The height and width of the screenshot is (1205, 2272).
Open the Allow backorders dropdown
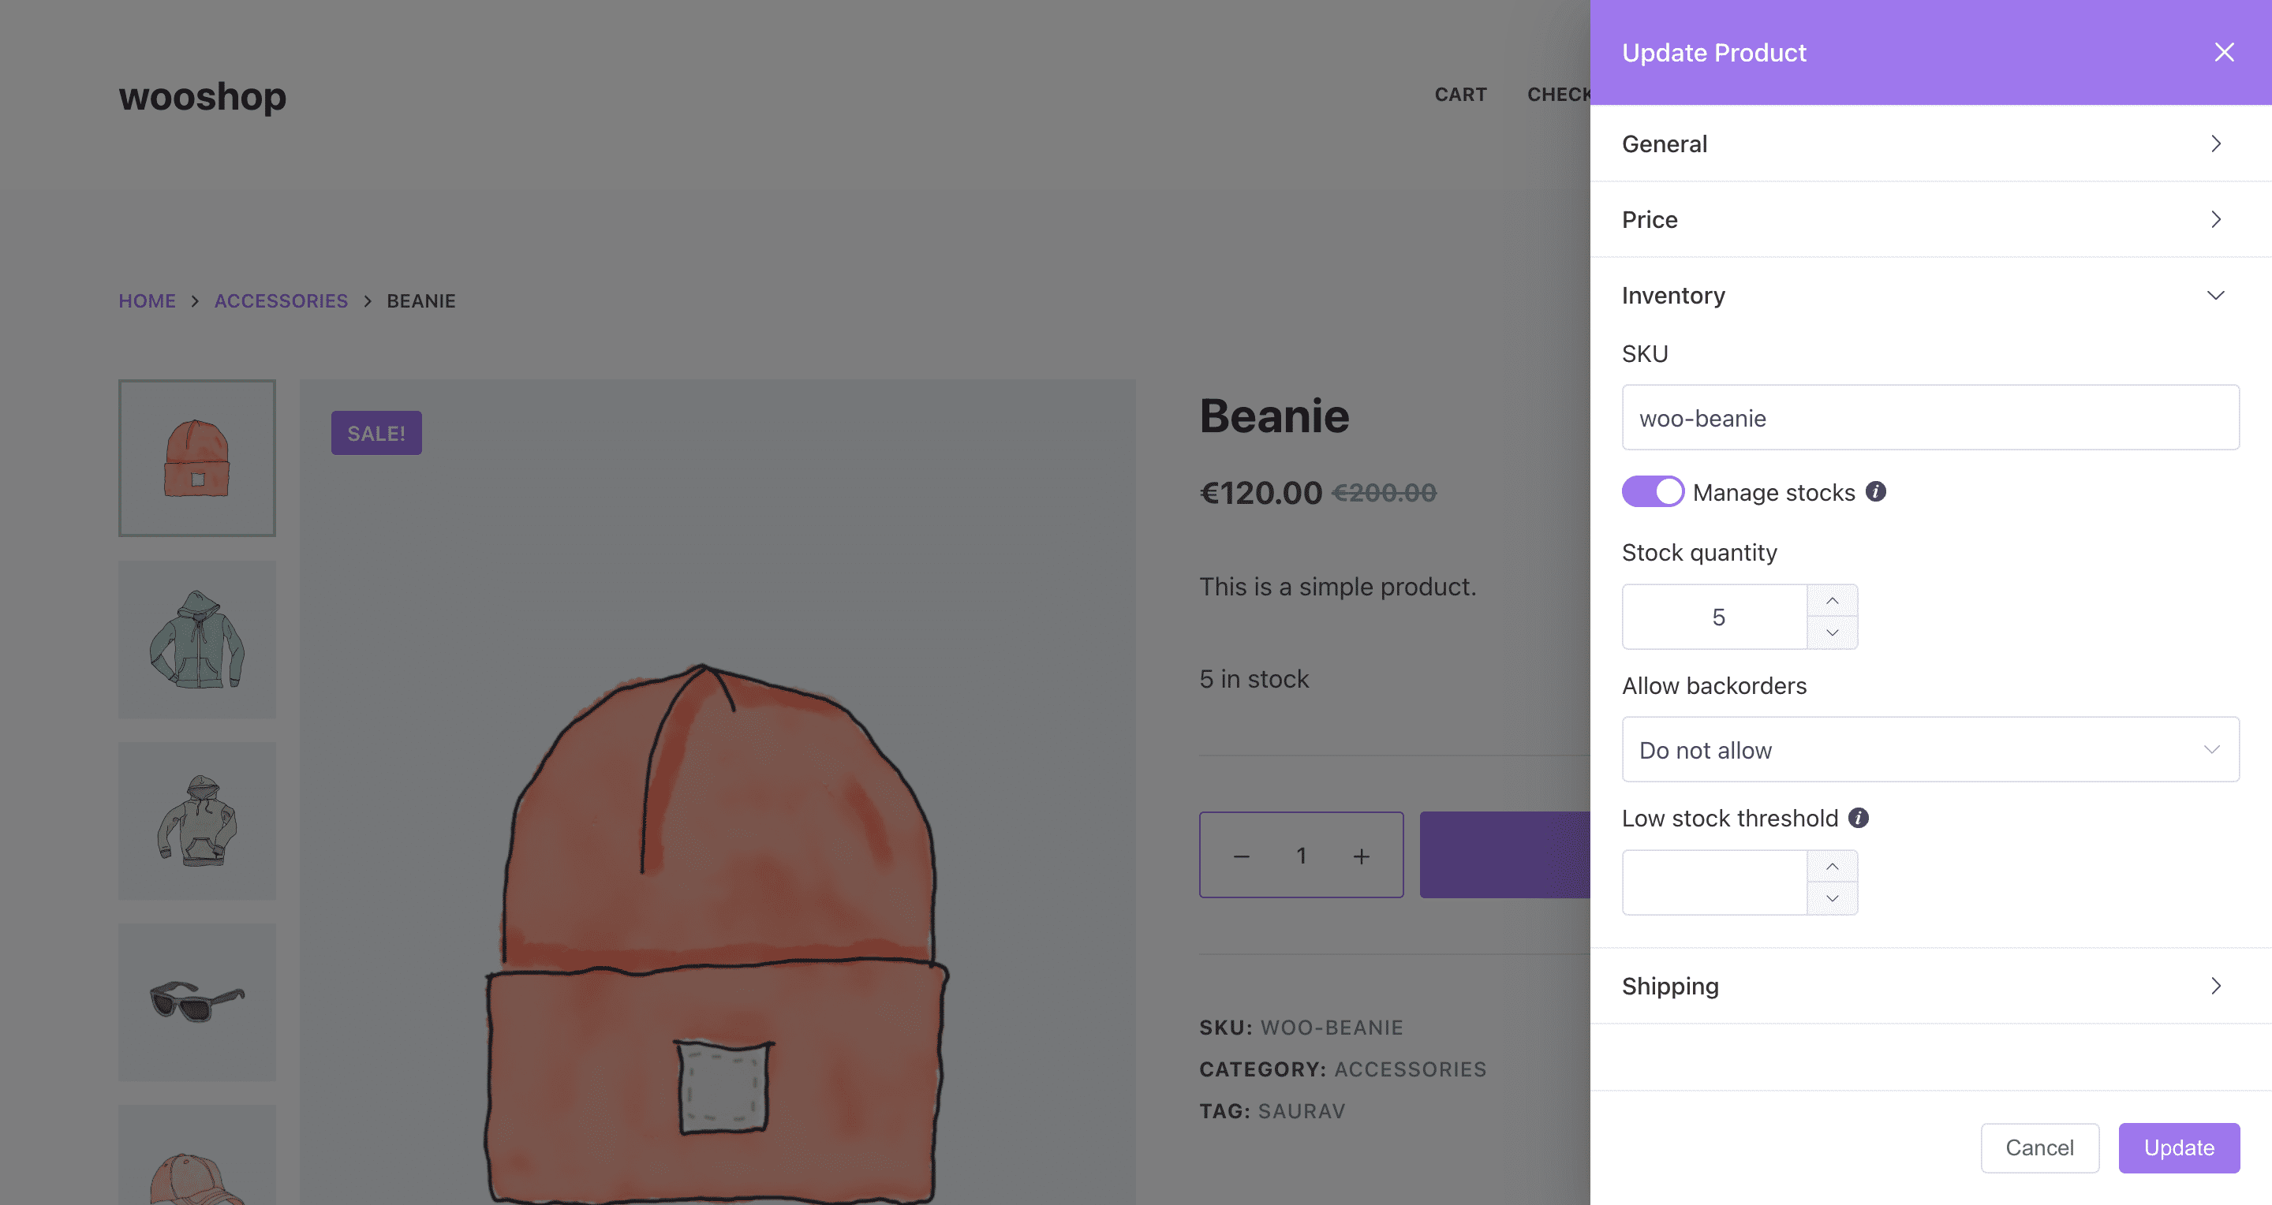(x=1930, y=748)
